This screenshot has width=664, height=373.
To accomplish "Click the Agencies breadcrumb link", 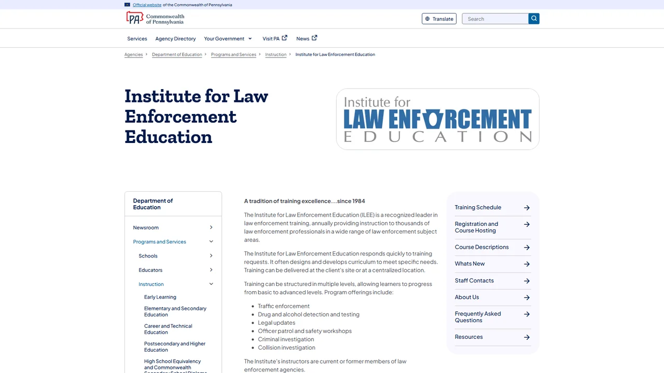I will tap(133, 54).
